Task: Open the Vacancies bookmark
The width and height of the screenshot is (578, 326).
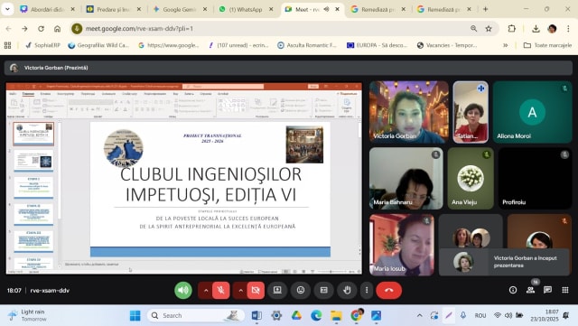Action: tap(447, 45)
